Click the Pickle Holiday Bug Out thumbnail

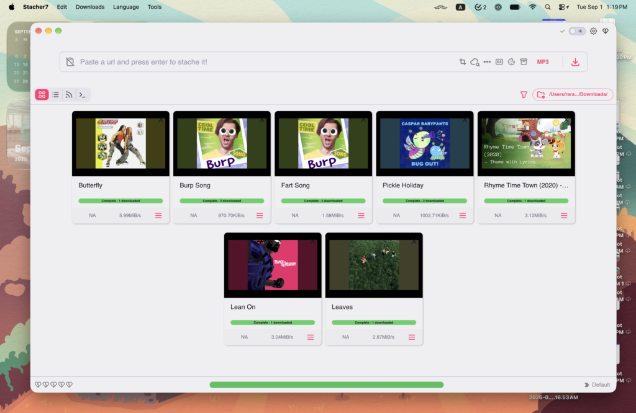[425, 143]
